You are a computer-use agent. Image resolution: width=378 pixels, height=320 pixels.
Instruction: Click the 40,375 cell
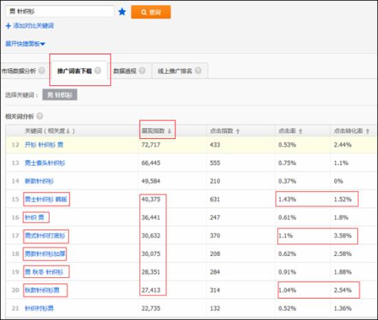point(151,200)
